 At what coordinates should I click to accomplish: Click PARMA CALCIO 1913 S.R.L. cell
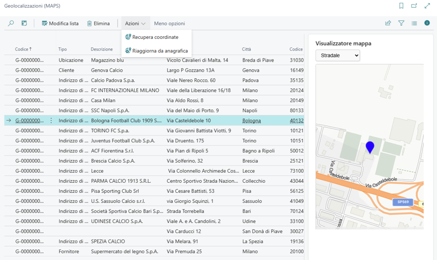tap(121, 181)
